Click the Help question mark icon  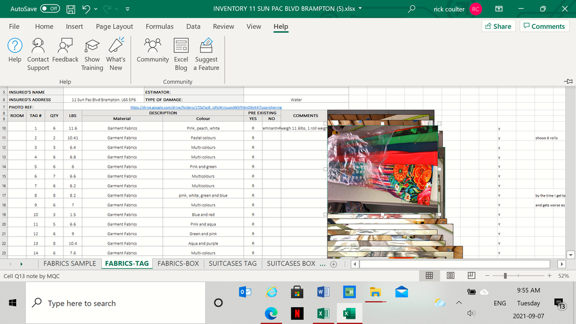pyautogui.click(x=14, y=46)
